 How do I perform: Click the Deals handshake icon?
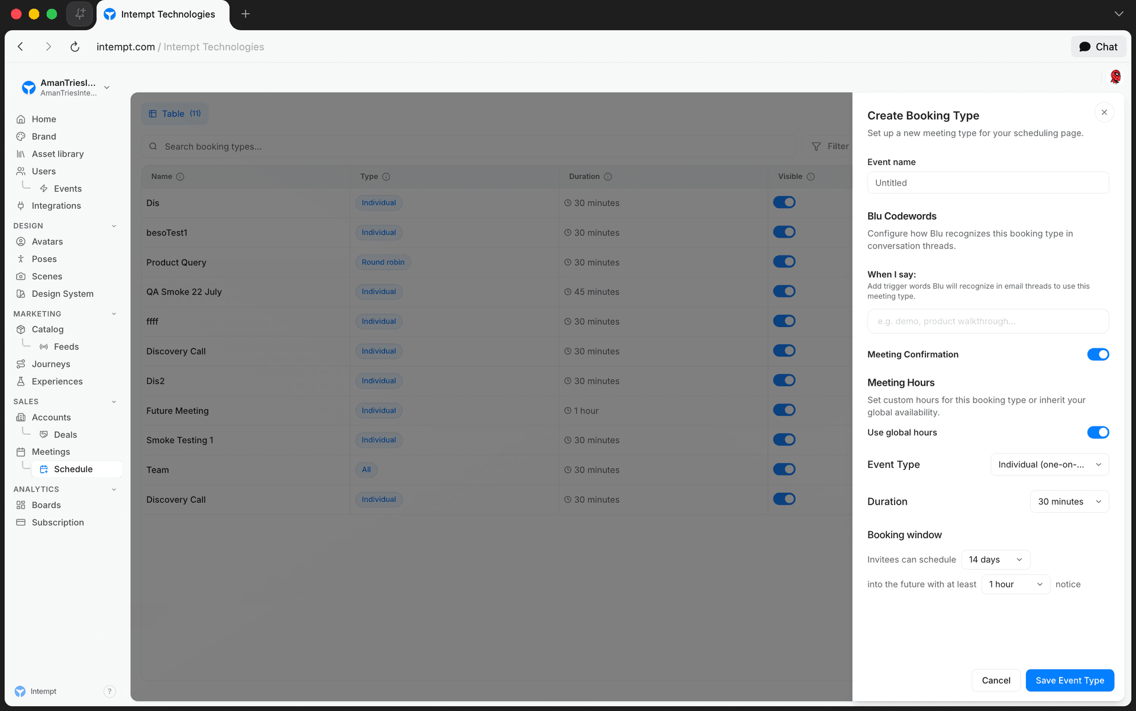tap(44, 434)
